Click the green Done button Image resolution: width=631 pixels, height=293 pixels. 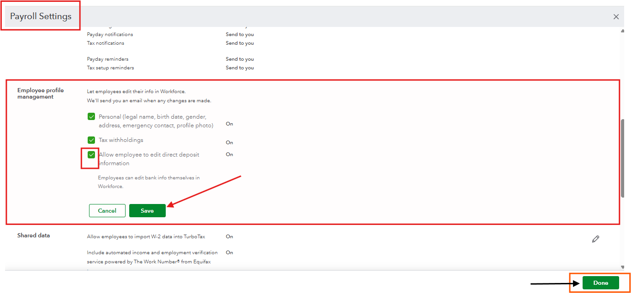pyautogui.click(x=600, y=283)
